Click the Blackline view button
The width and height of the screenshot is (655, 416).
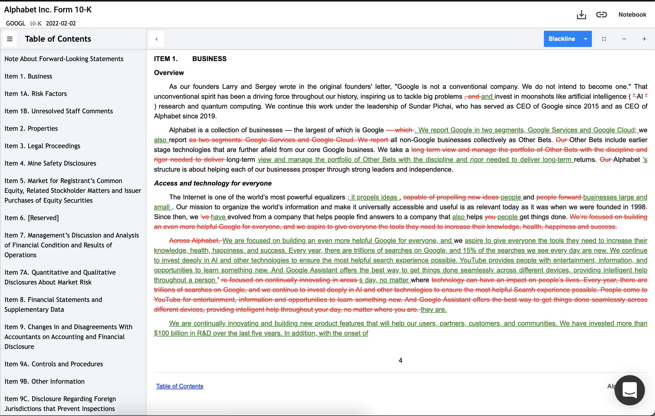[x=562, y=39]
